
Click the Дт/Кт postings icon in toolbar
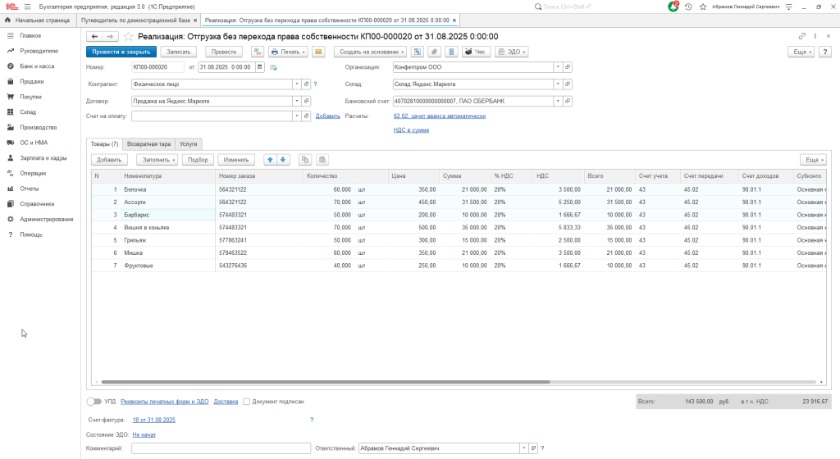(x=257, y=52)
